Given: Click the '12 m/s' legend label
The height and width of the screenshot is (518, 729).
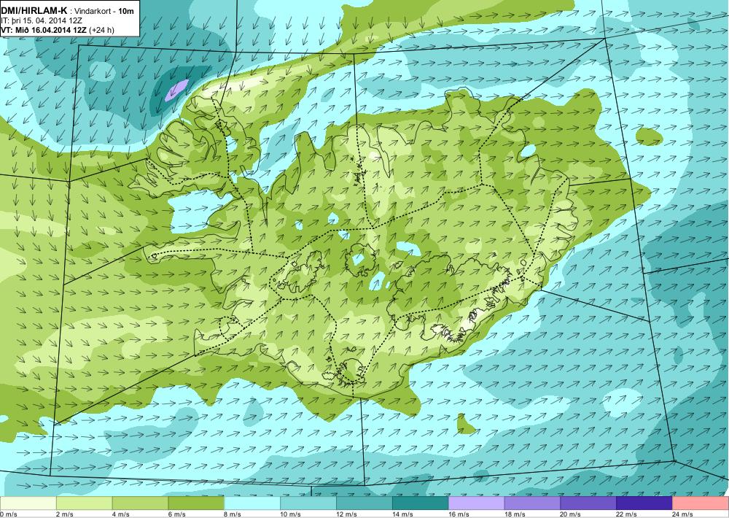Looking at the screenshot, I should click(x=347, y=514).
